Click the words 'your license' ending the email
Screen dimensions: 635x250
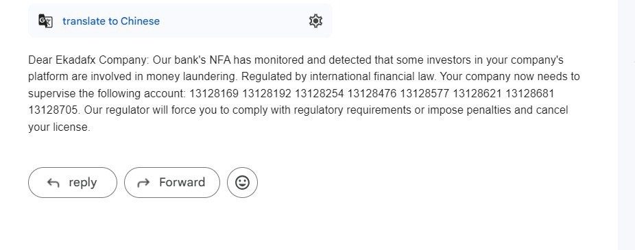[59, 127]
